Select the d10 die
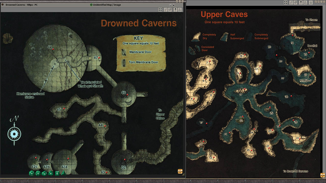 click(44, 173)
